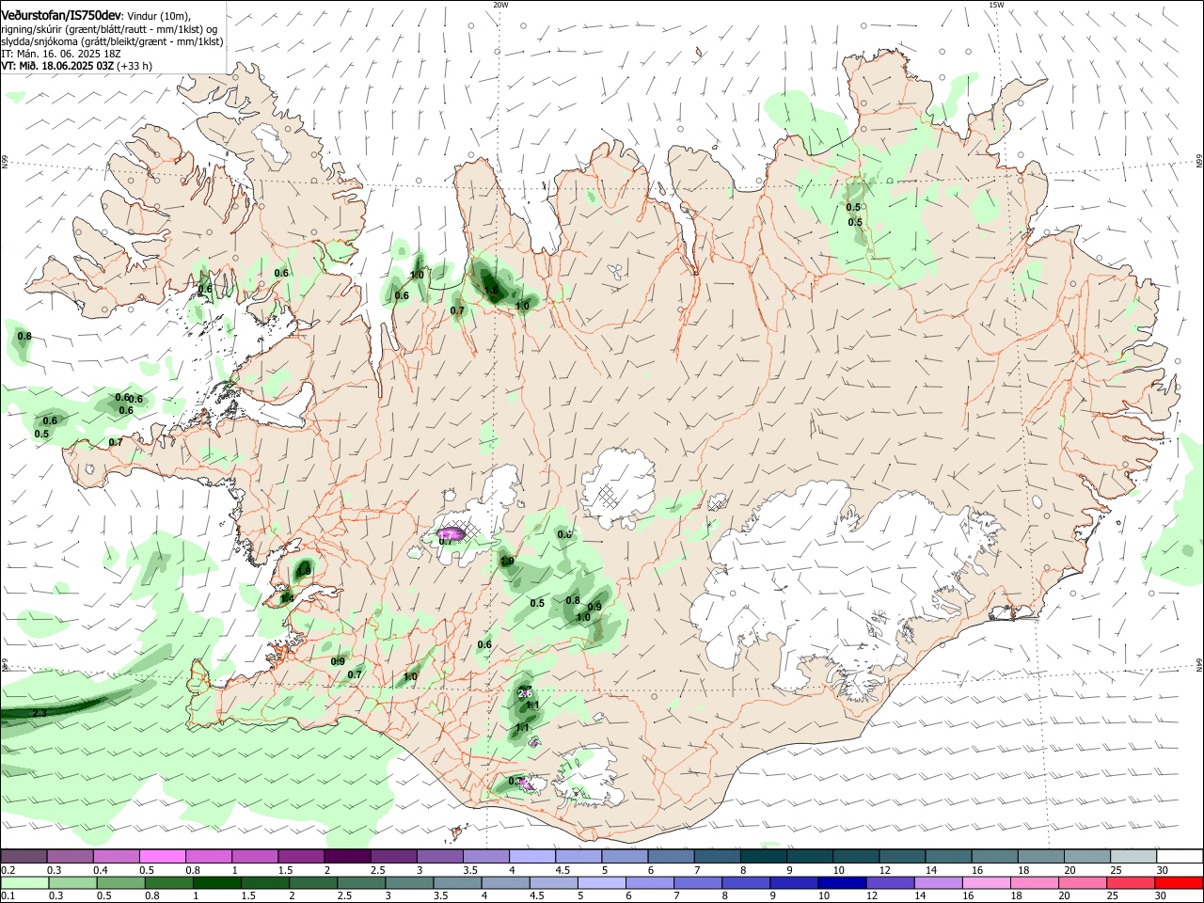
Task: Click the 2.6 precipitation value in south Iceland
Action: pos(525,694)
